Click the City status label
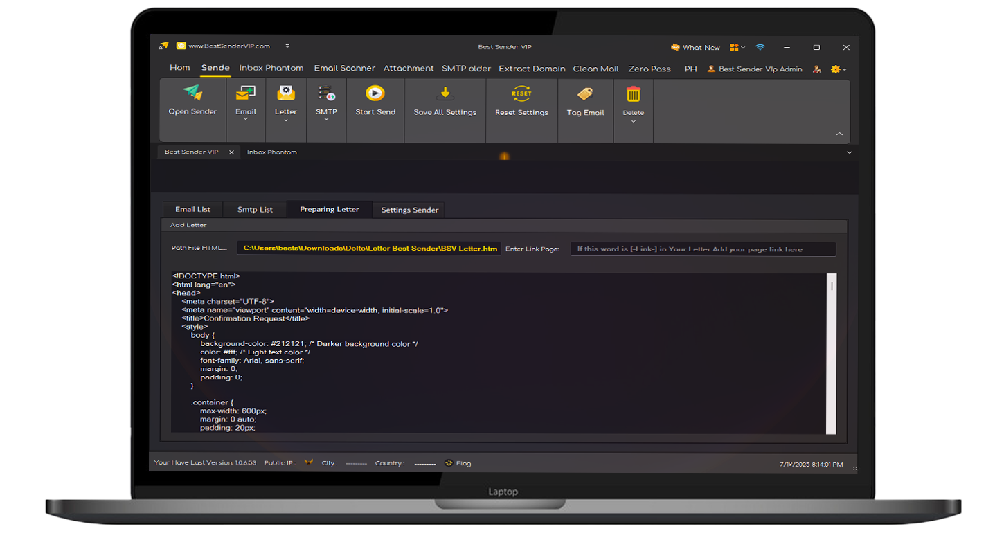Viewport: 986px width, 540px height. coord(330,463)
